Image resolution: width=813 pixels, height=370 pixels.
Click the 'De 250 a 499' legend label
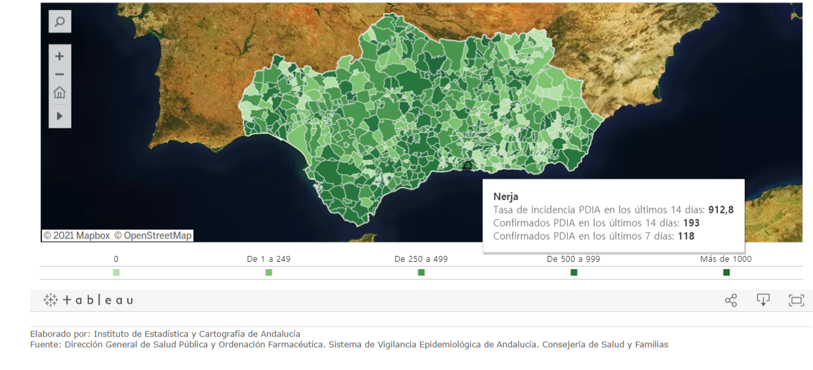(421, 259)
